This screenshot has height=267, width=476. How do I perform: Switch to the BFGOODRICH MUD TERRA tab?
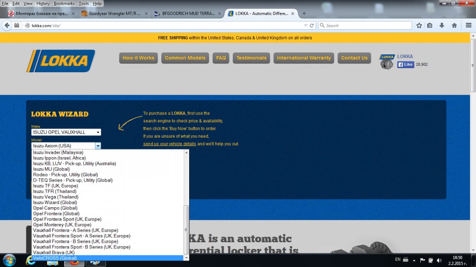tap(188, 13)
